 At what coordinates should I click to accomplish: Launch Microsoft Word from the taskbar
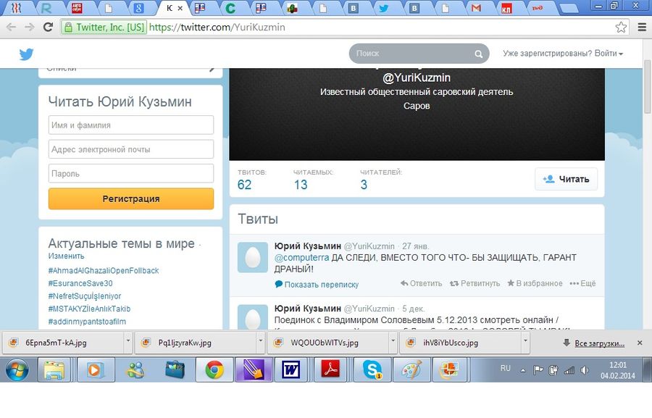coord(291,369)
